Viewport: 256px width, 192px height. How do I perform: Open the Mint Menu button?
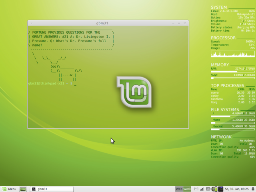click(9, 189)
